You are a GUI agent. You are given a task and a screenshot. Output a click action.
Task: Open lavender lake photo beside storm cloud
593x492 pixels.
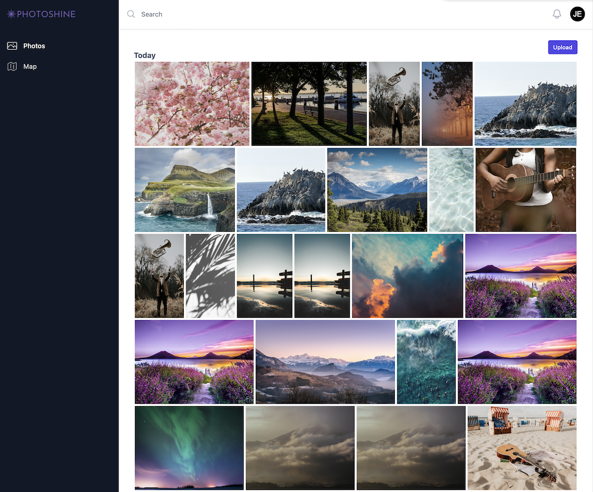[x=521, y=276]
